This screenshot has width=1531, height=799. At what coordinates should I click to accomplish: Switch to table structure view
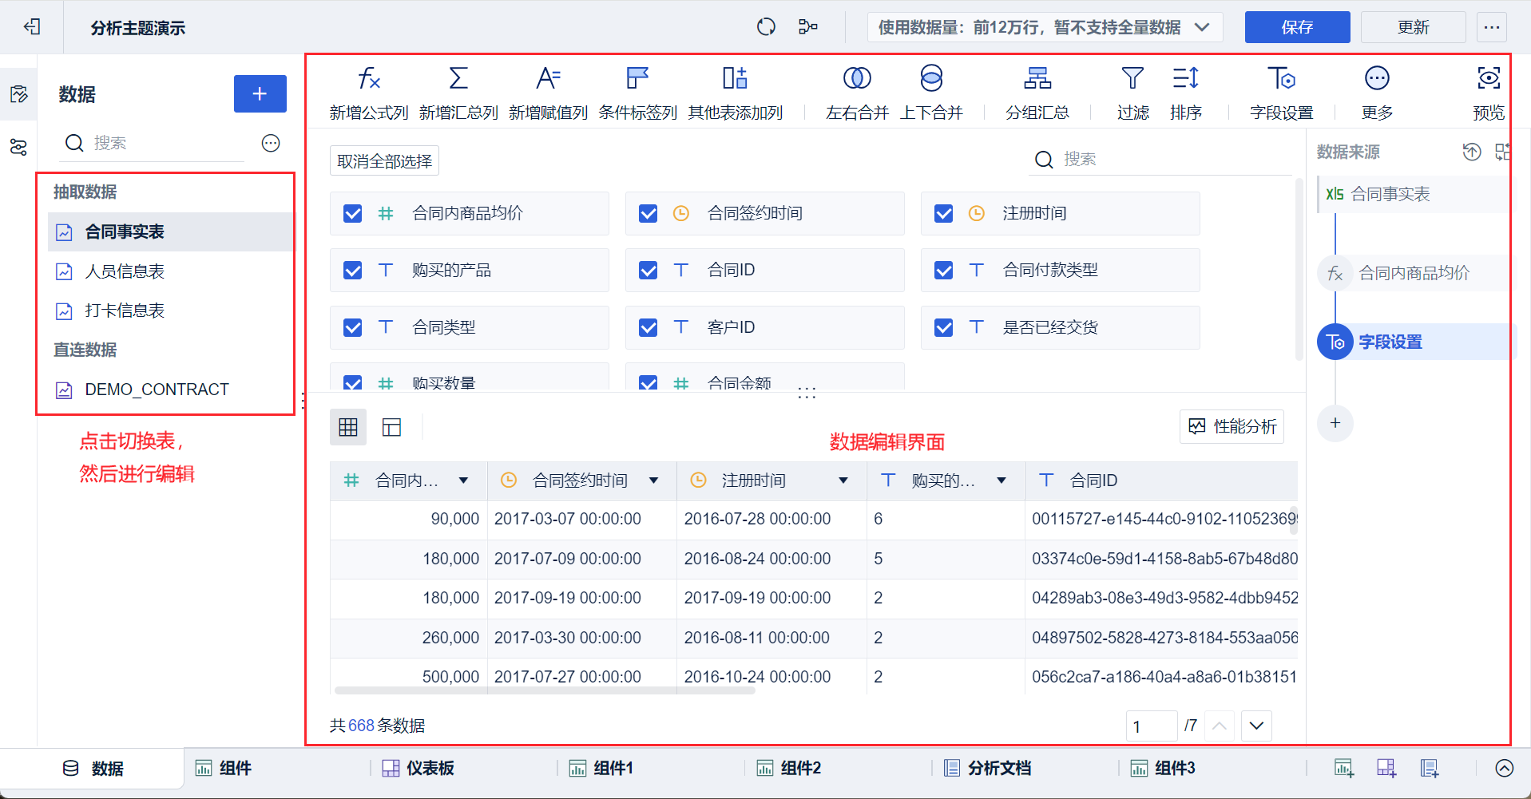(x=391, y=427)
